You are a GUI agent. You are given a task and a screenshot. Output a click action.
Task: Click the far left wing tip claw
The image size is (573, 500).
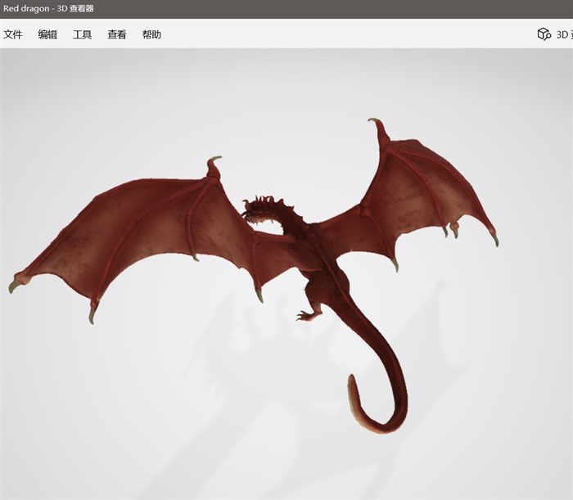[x=14, y=285]
